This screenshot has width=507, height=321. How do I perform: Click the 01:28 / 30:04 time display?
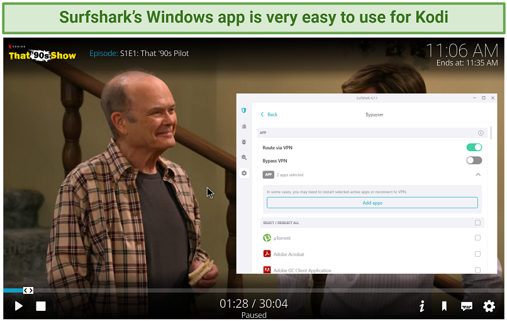point(253,303)
